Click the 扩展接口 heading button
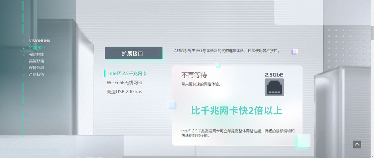Viewport: 374px width, 158px height. (x=134, y=53)
